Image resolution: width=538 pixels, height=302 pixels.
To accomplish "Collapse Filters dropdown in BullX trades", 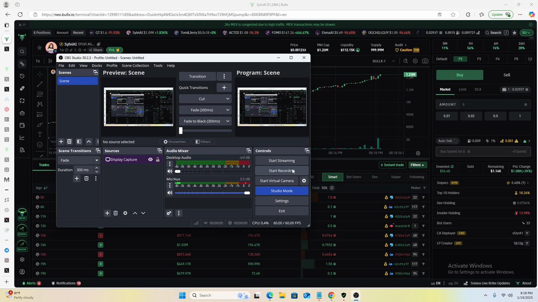I will 417,165.
